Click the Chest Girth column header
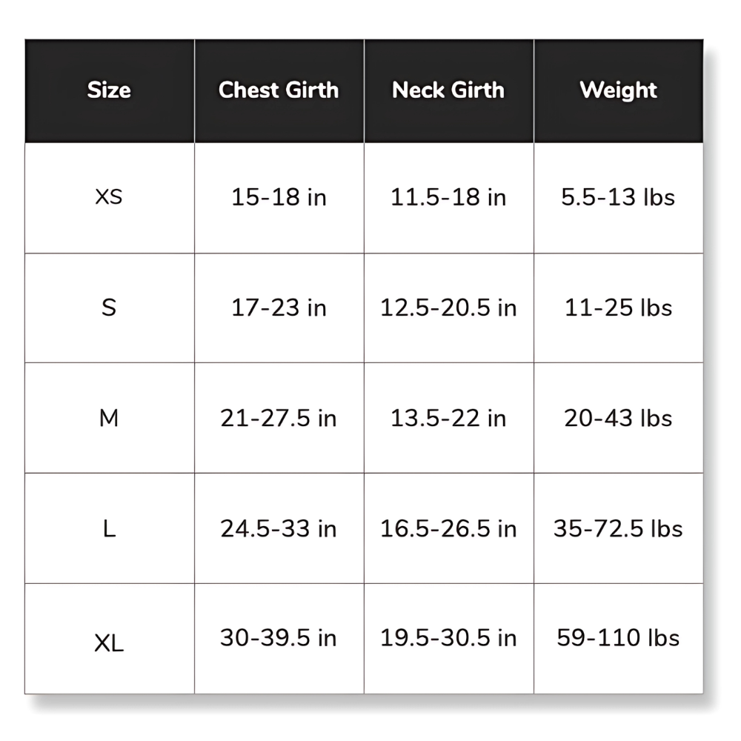The image size is (741, 741). click(279, 90)
